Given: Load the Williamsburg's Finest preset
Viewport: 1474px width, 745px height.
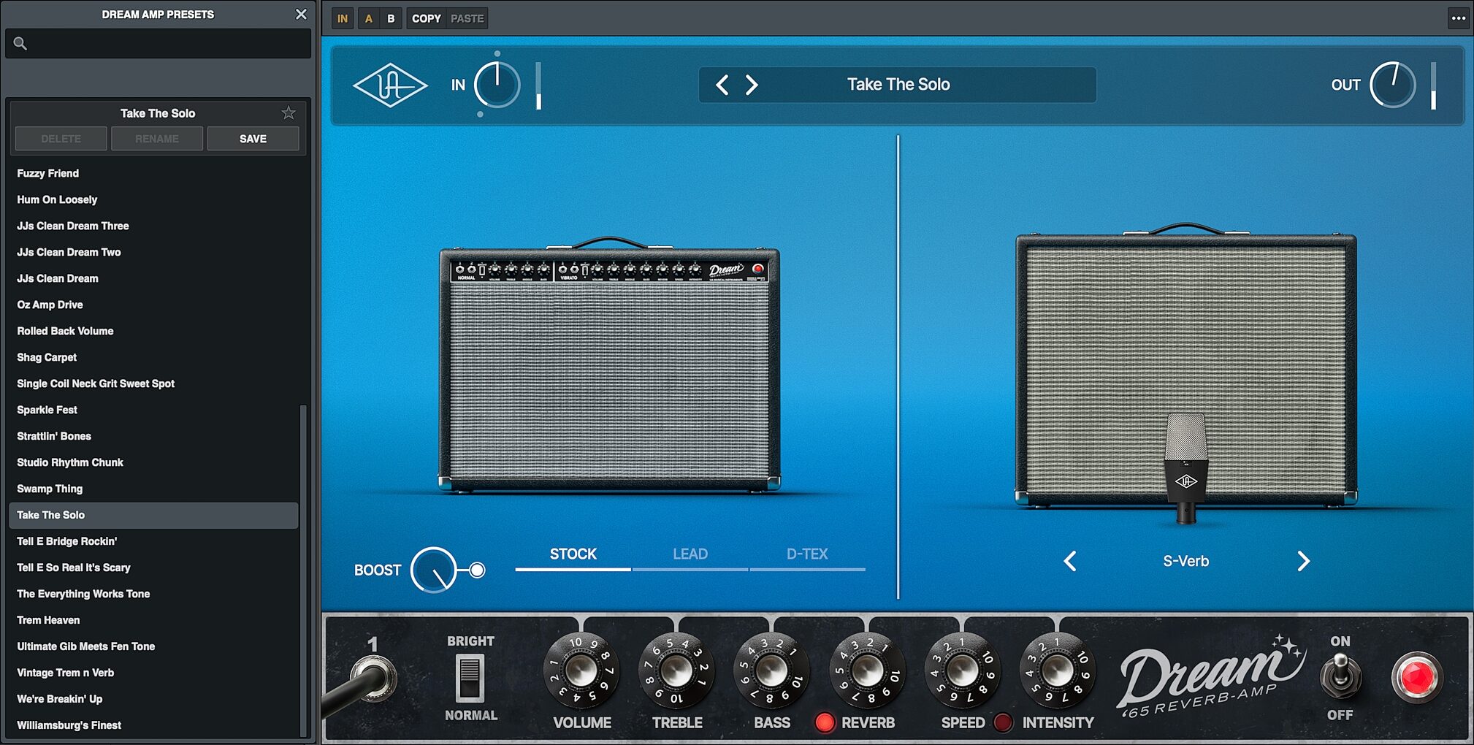Looking at the screenshot, I should click(x=153, y=725).
